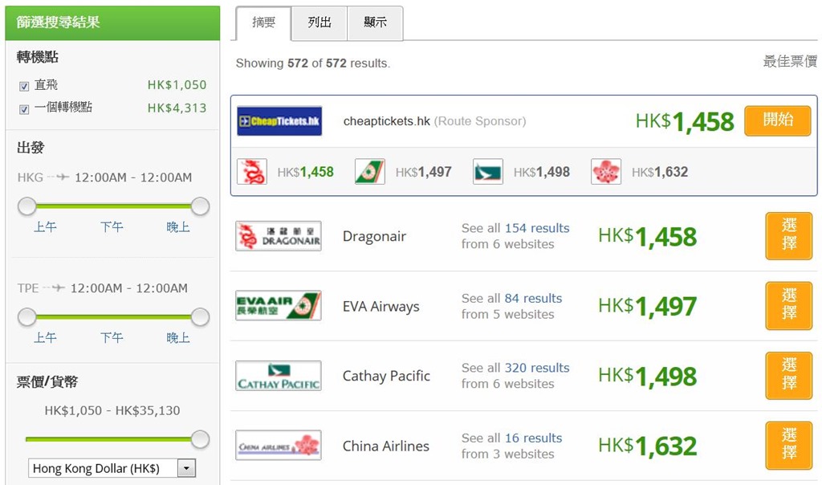Click the large HK$1,458 cheaptickets.hk price
This screenshot has width=822, height=485.
685,121
